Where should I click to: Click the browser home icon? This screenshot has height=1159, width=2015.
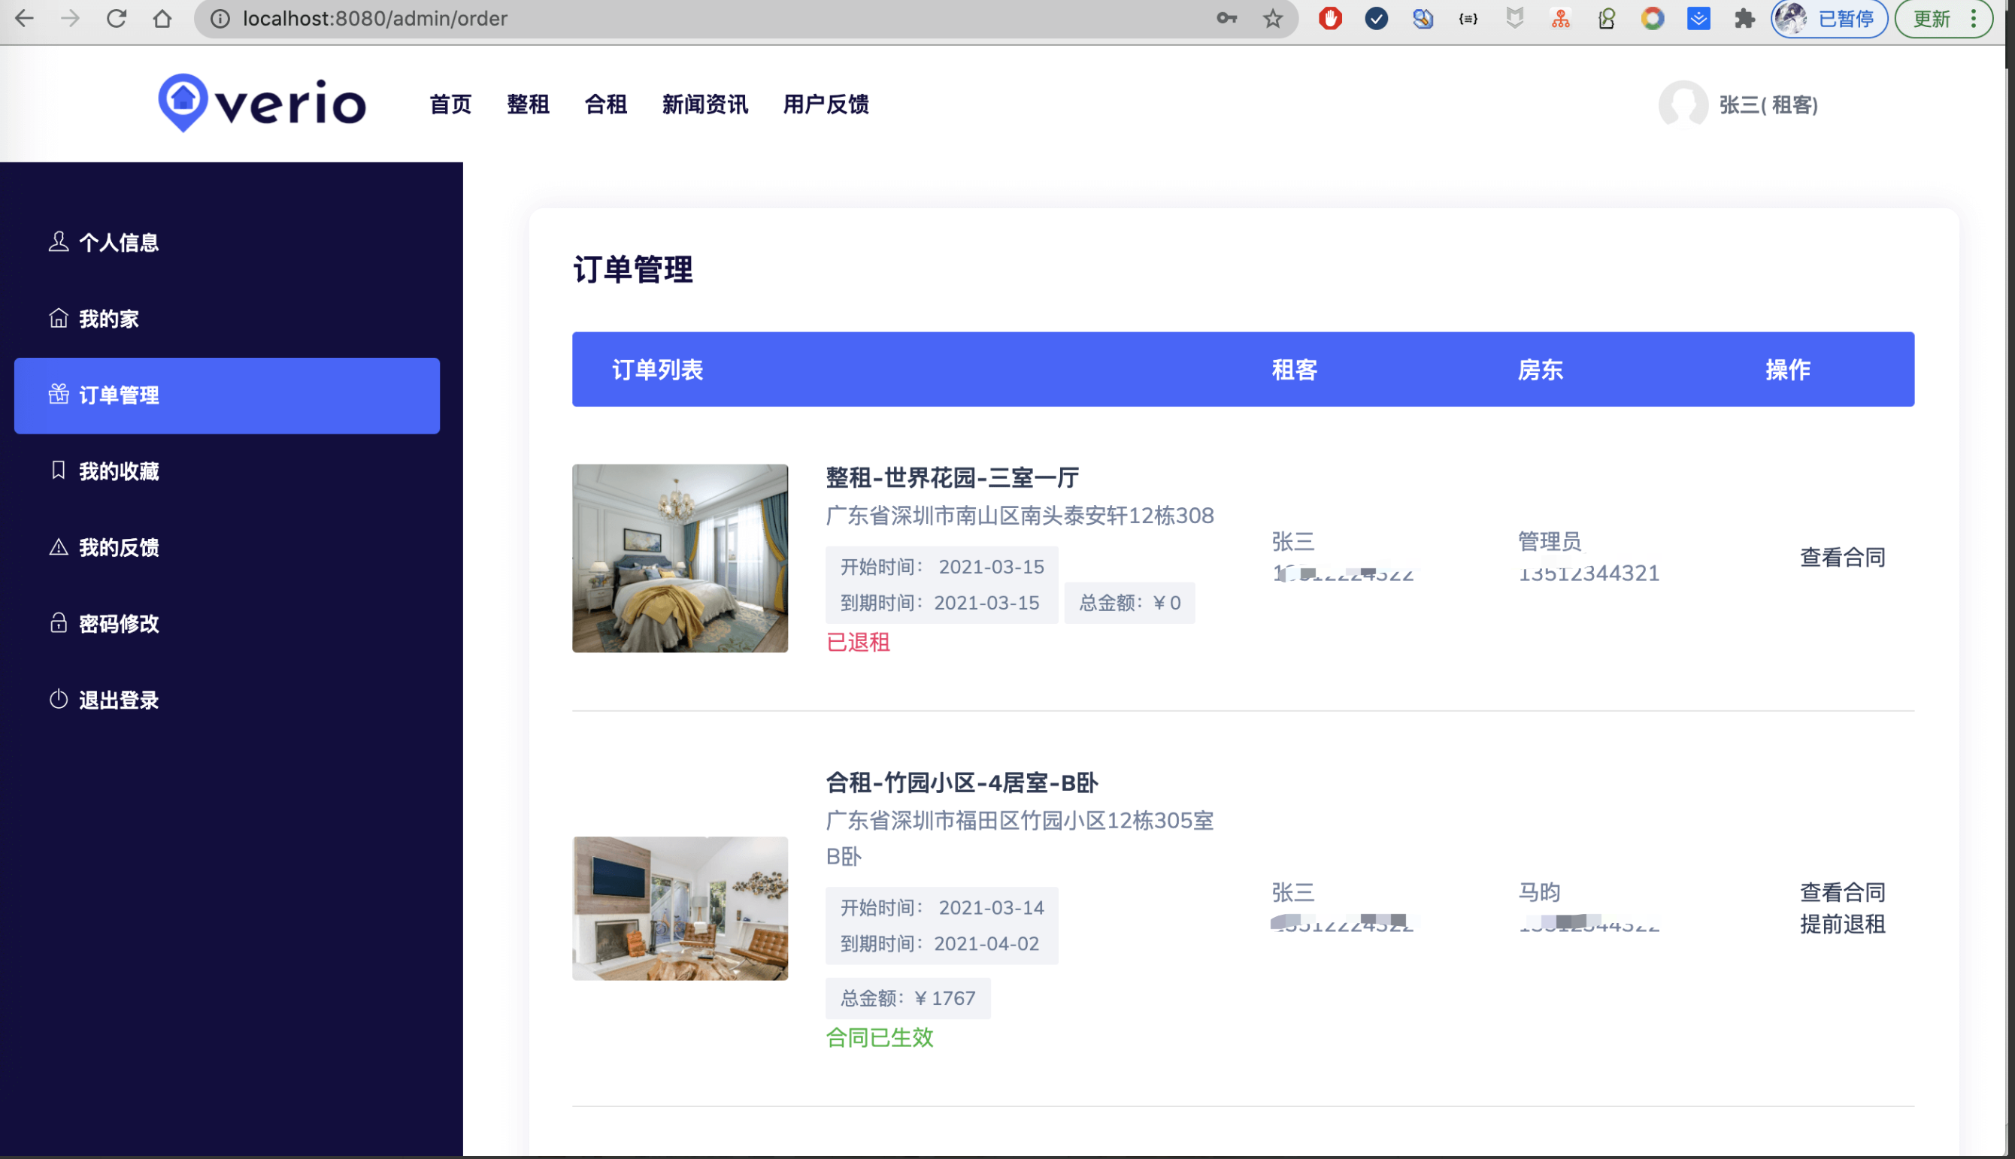162,18
